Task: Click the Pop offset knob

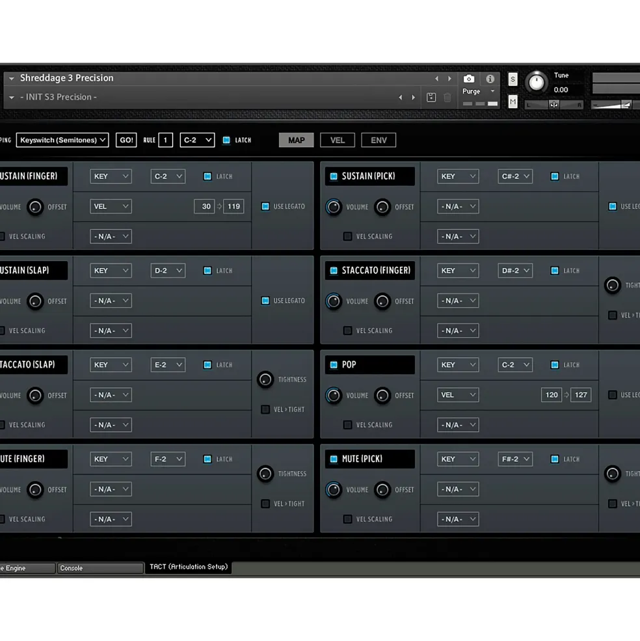Action: point(382,395)
